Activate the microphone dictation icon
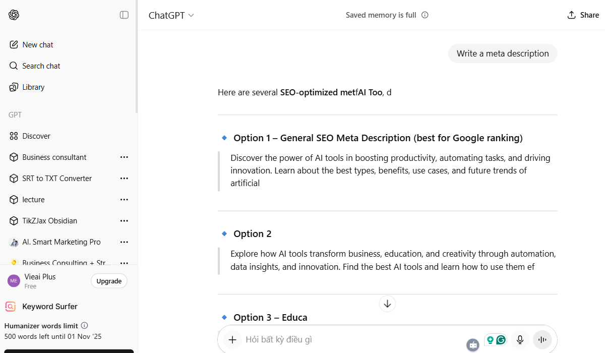The image size is (605, 353). click(520, 339)
